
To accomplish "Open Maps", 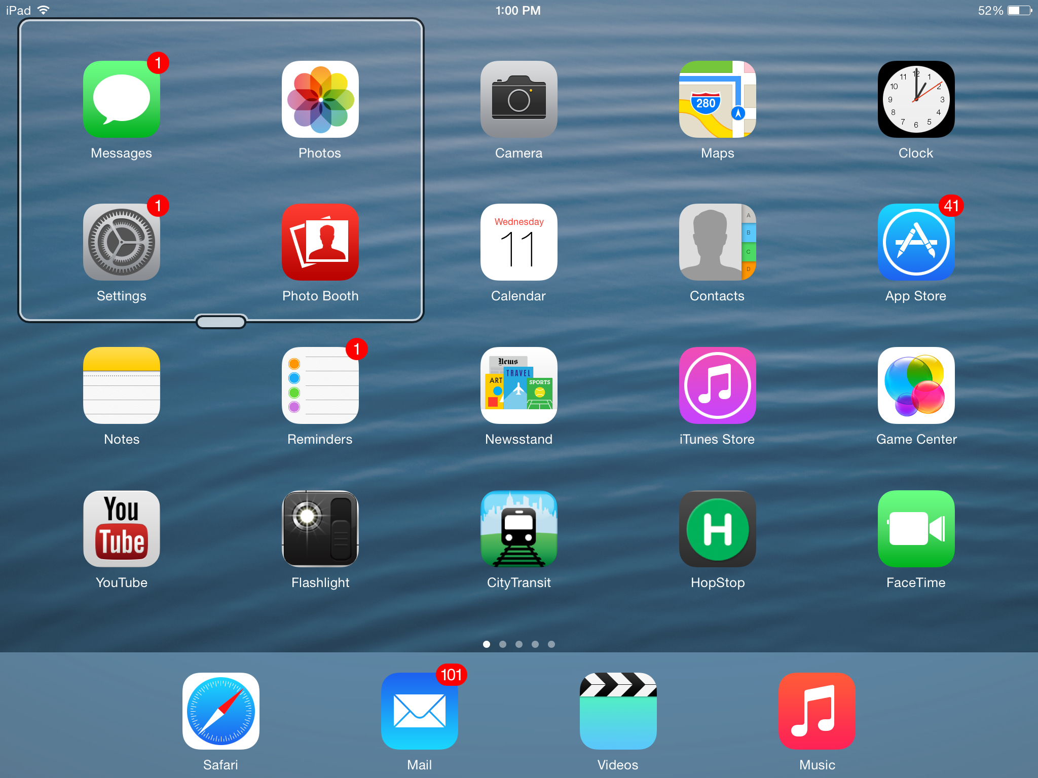I will pos(717,99).
